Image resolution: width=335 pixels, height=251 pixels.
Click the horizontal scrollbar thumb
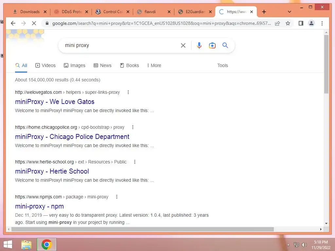(x=143, y=229)
